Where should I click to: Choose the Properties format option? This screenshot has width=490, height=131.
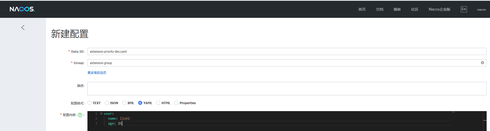tap(176, 103)
